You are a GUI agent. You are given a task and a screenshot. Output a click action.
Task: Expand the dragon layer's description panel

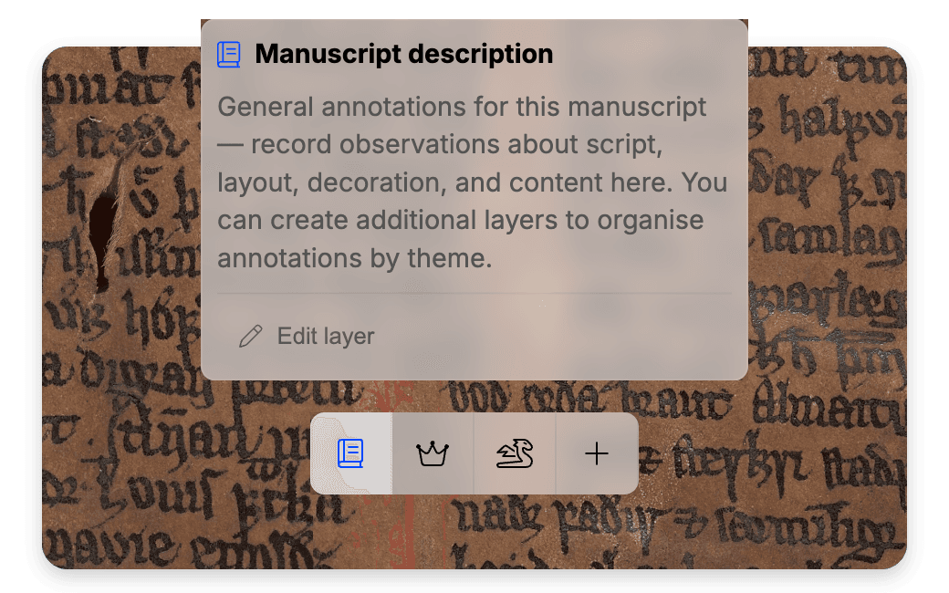tap(515, 453)
